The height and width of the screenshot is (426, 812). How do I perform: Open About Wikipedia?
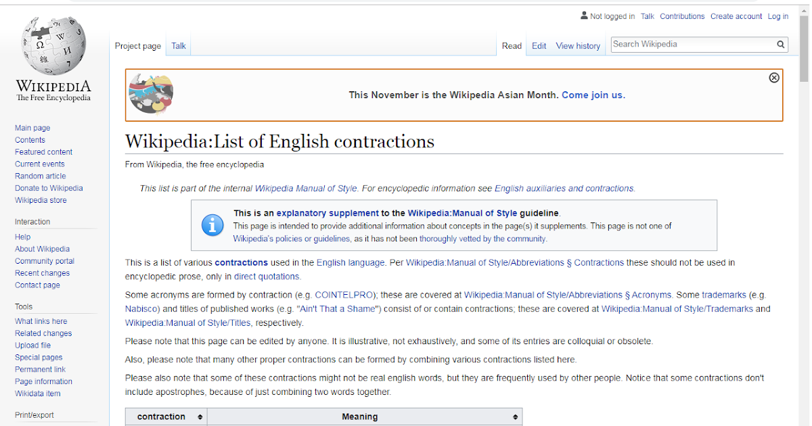42,250
